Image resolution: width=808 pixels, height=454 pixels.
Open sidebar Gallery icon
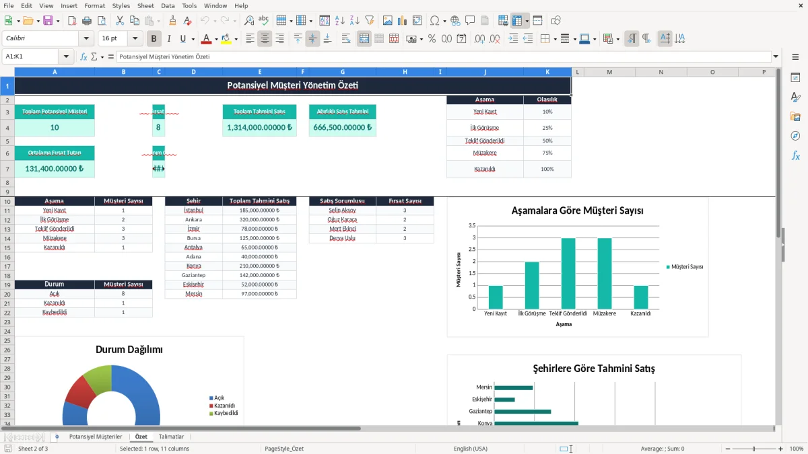(795, 117)
